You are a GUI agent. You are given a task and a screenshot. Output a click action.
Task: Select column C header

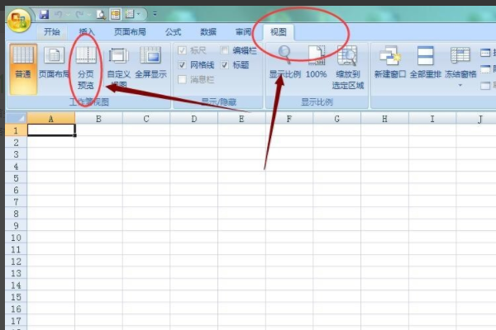(x=146, y=119)
